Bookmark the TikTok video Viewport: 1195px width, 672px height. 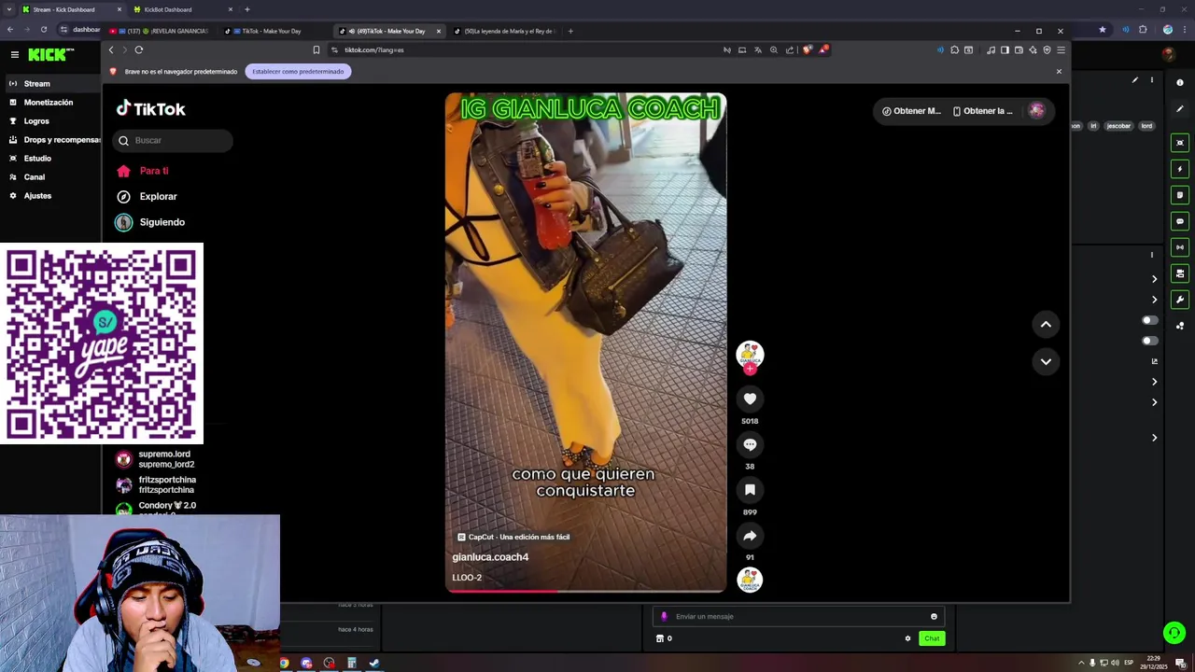pos(750,490)
